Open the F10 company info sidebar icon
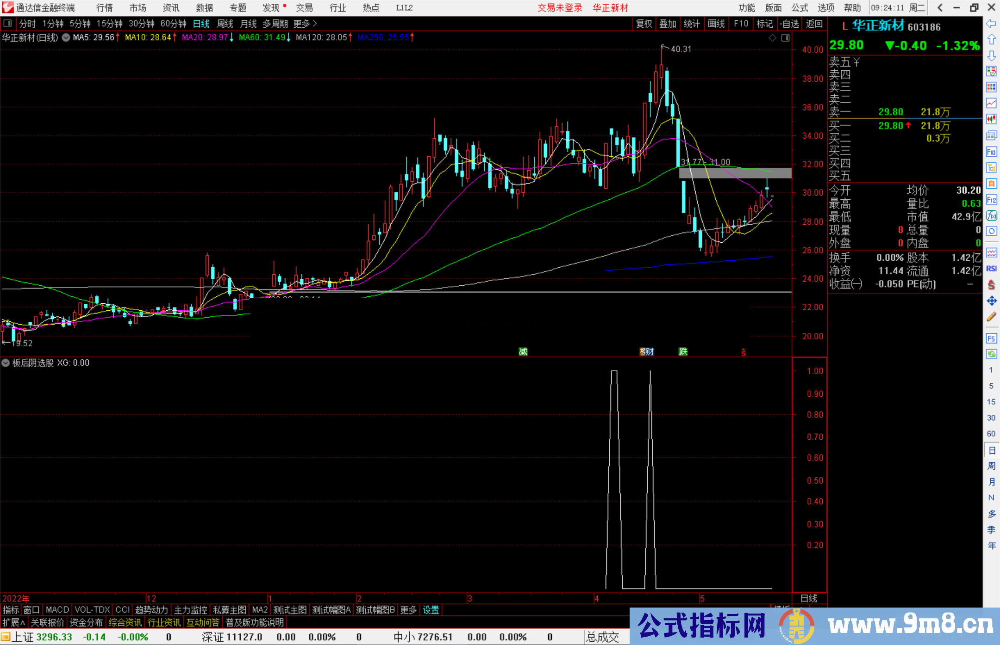This screenshot has width=1000, height=645. 991,152
